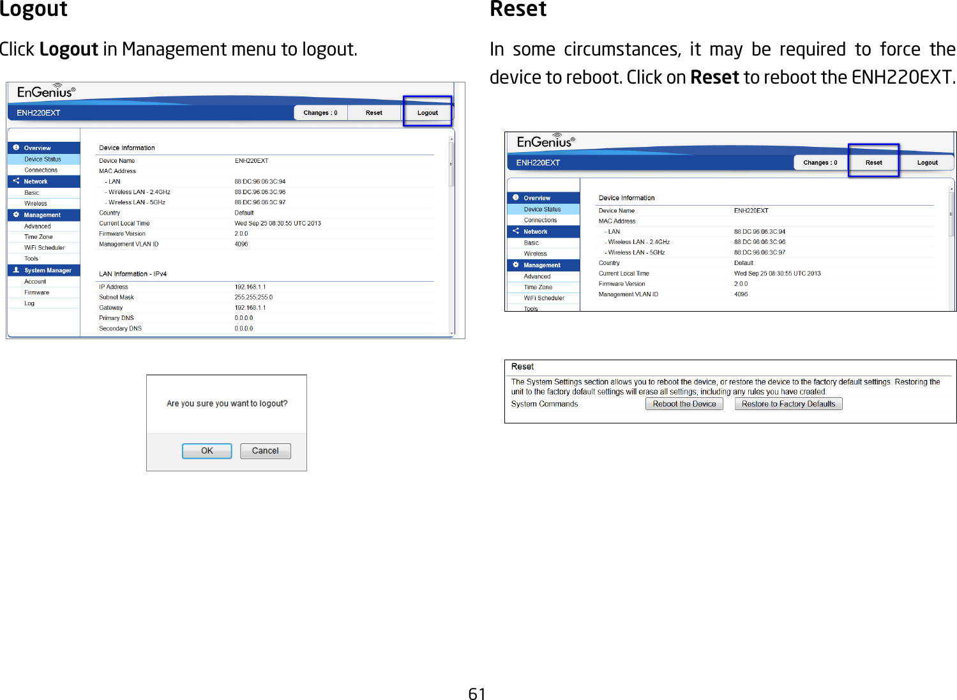Open Advanced in the Logout screenshot sidebar
957x700 pixels.
(x=43, y=226)
